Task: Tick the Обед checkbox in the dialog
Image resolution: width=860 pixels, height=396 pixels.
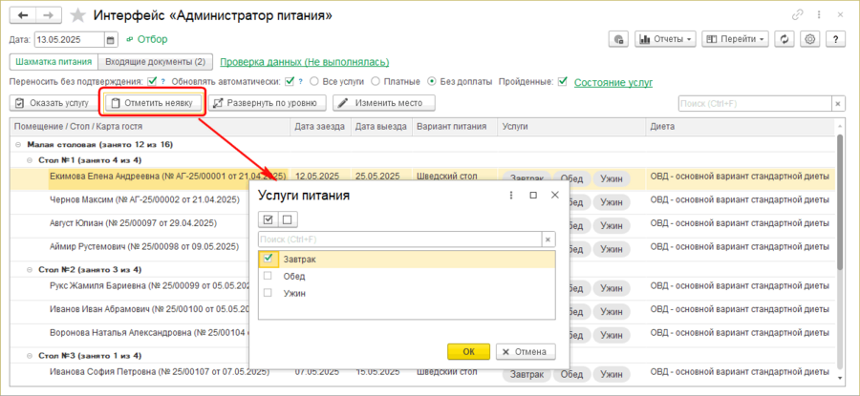Action: pyautogui.click(x=269, y=276)
